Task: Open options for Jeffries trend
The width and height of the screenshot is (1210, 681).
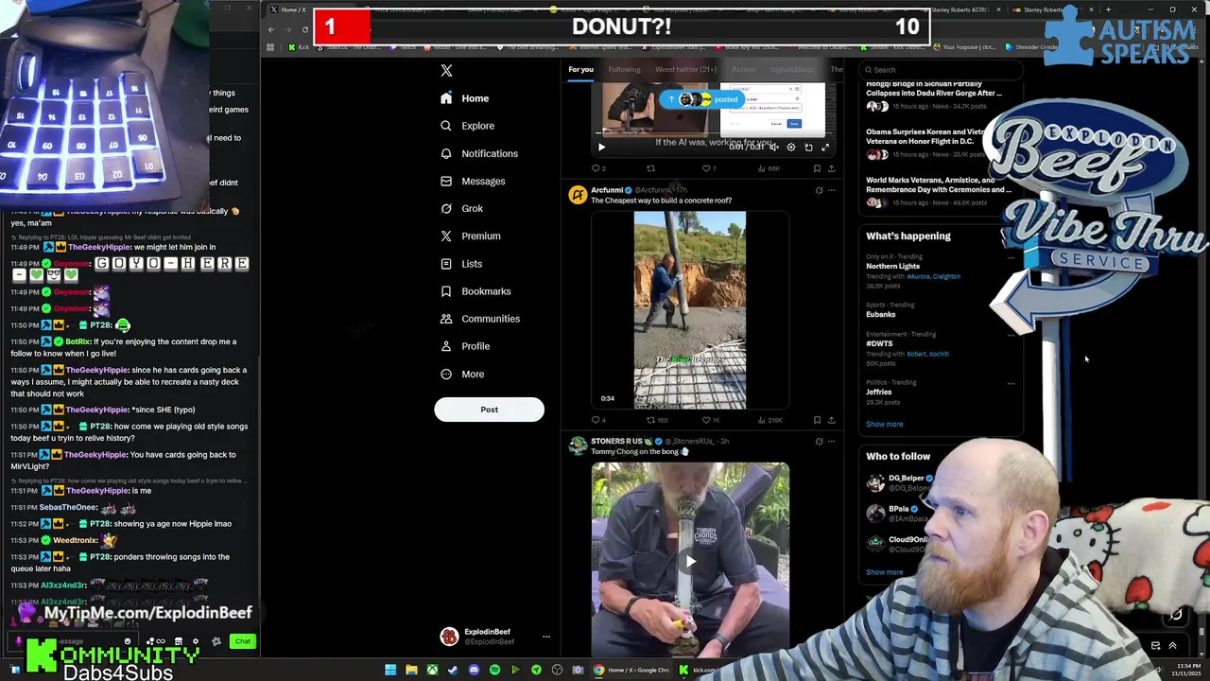Action: (1011, 383)
